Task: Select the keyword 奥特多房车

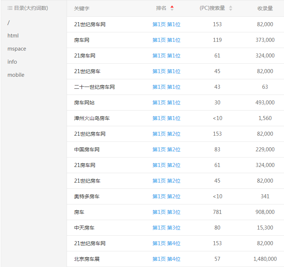Action: tap(87, 196)
